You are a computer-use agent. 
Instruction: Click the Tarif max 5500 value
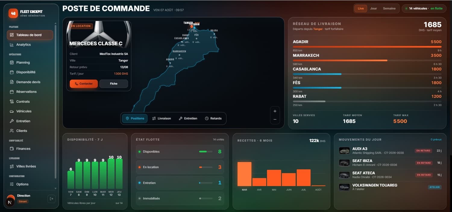pos(400,121)
